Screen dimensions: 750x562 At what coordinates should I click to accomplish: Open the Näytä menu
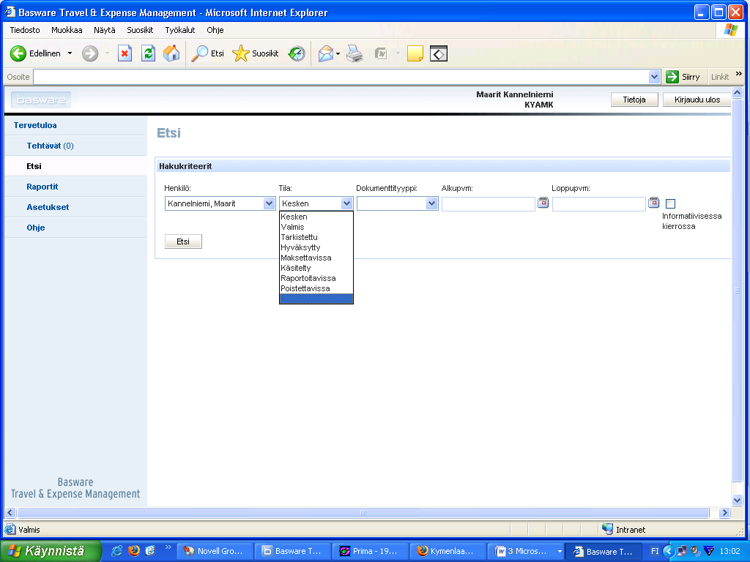click(x=104, y=30)
